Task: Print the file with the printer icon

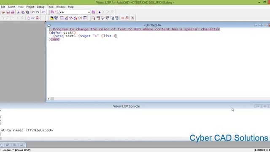Action: click(13, 12)
